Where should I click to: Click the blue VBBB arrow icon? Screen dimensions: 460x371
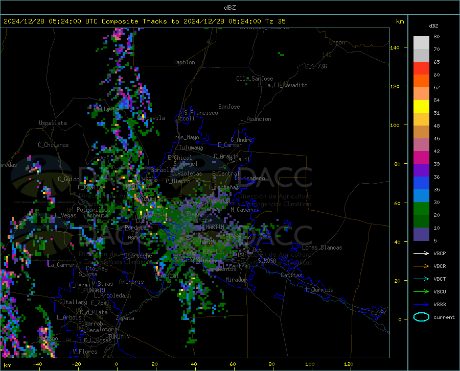tap(421, 305)
